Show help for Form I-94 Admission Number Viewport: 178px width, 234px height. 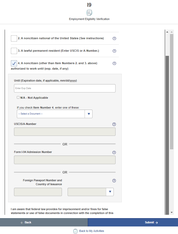114,152
